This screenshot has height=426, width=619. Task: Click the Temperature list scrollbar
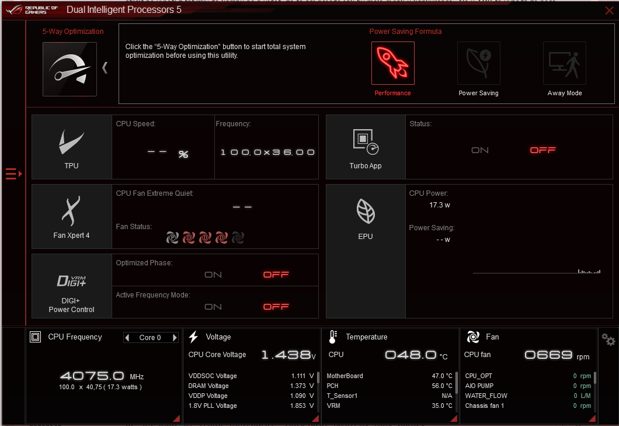455,378
